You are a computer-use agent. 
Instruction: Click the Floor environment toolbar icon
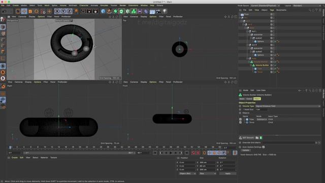[152, 11]
